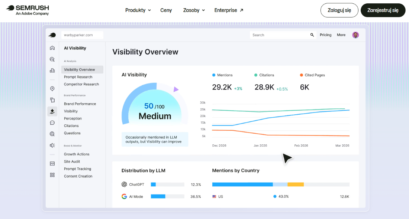Click the 43.0% US mentions value

click(x=284, y=197)
